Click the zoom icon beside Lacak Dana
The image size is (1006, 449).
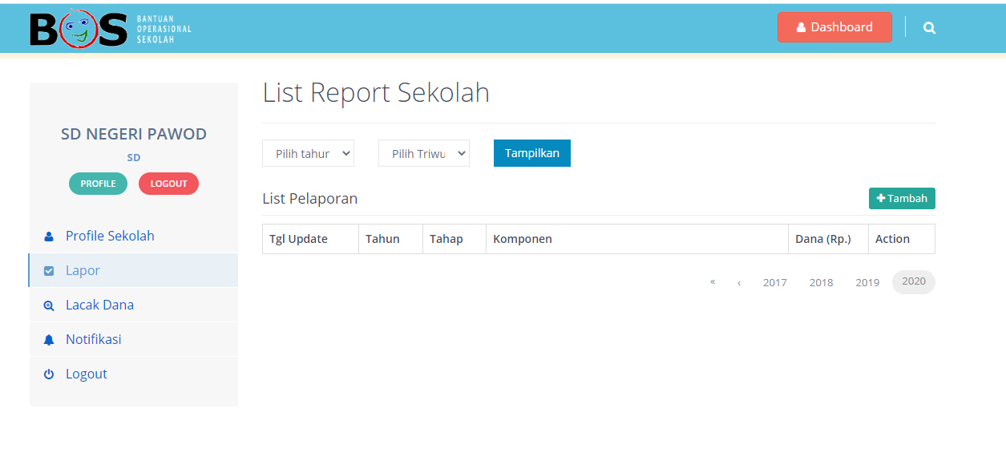coord(49,305)
